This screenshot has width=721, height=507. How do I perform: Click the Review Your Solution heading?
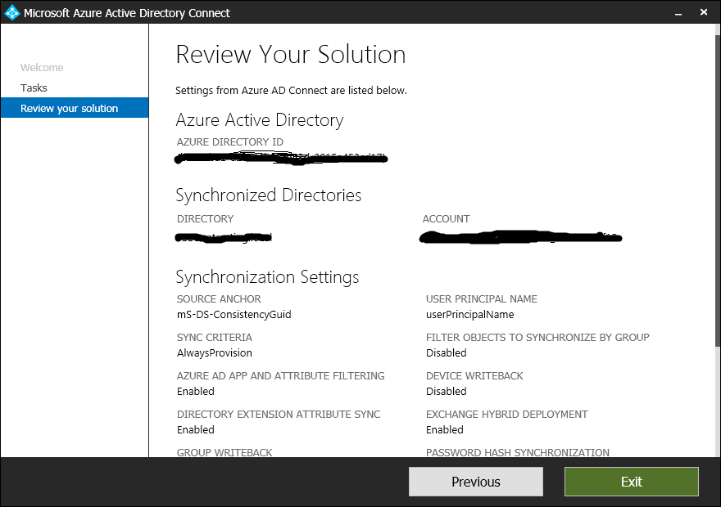(x=291, y=54)
